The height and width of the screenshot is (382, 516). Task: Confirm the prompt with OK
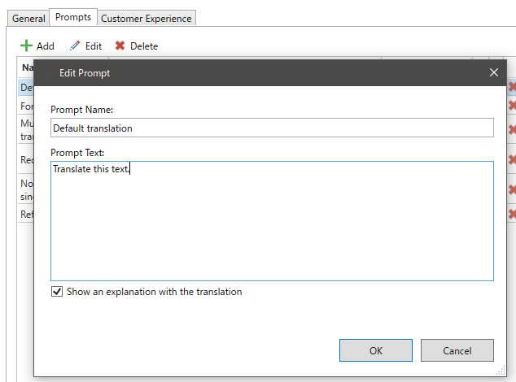(375, 350)
